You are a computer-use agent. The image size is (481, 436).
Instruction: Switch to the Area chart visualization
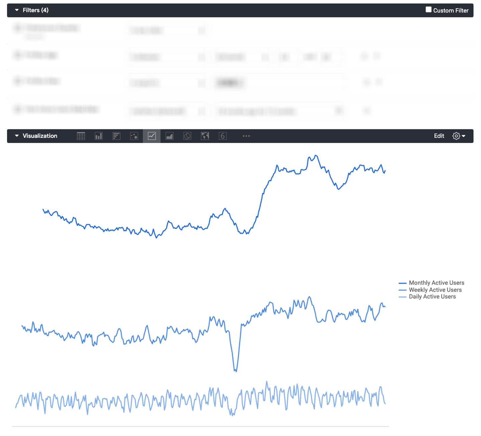(169, 136)
